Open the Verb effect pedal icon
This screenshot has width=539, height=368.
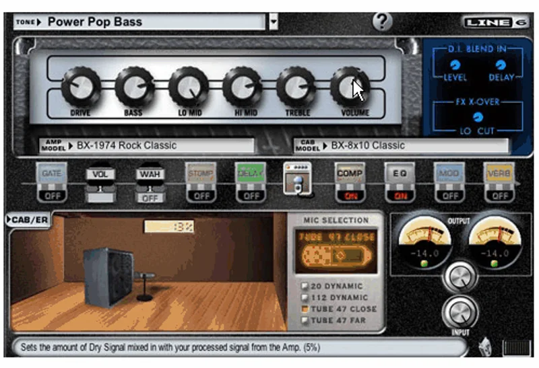tap(499, 174)
